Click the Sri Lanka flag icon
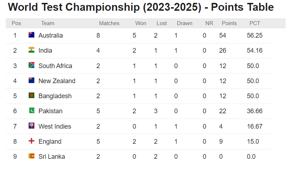Screen dimensions: 292x172 click(x=31, y=156)
